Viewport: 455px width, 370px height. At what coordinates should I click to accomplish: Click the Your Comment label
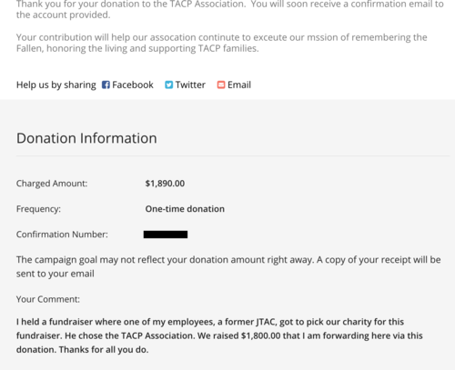48,299
